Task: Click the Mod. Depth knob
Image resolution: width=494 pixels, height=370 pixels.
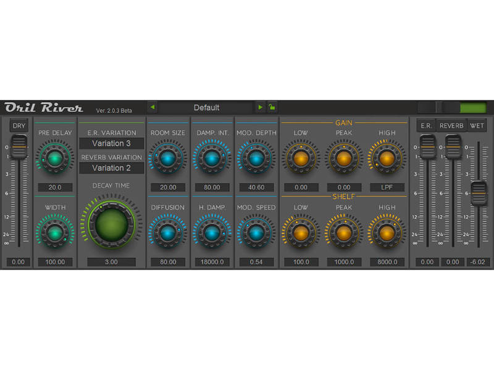Action: click(256, 159)
